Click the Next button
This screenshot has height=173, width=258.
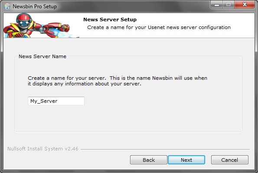186,160
